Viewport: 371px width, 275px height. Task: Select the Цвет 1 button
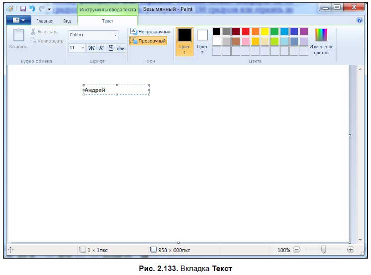coord(185,41)
